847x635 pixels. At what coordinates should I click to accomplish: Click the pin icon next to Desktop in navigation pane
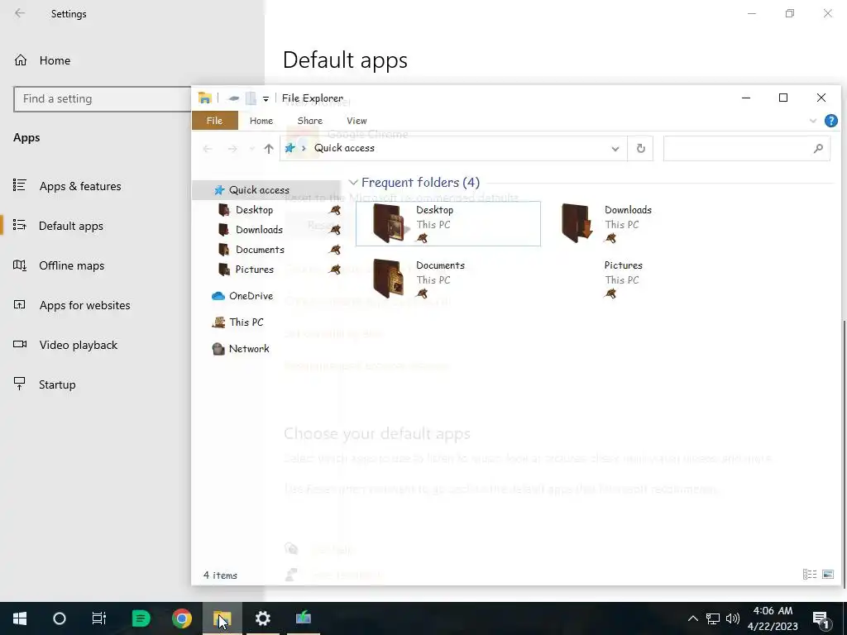335,210
